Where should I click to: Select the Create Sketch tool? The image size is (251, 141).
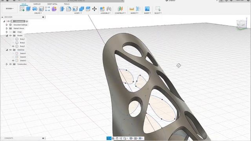tap(22, 9)
